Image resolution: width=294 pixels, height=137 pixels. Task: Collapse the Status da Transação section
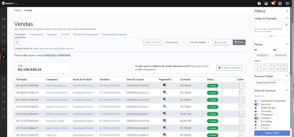click(287, 90)
